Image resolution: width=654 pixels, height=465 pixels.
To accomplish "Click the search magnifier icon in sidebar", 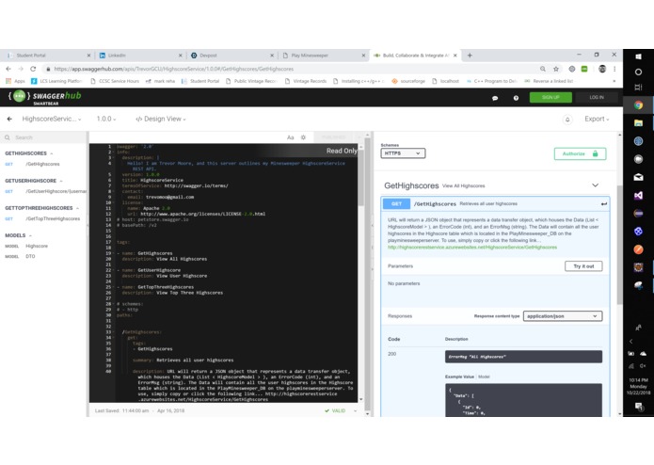I will point(8,137).
